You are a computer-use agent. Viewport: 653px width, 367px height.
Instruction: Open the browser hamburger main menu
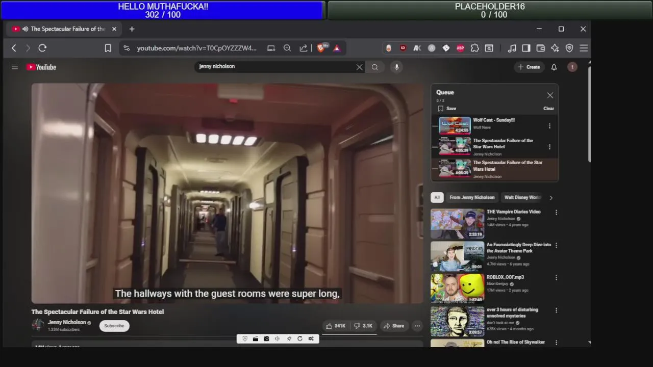[584, 48]
